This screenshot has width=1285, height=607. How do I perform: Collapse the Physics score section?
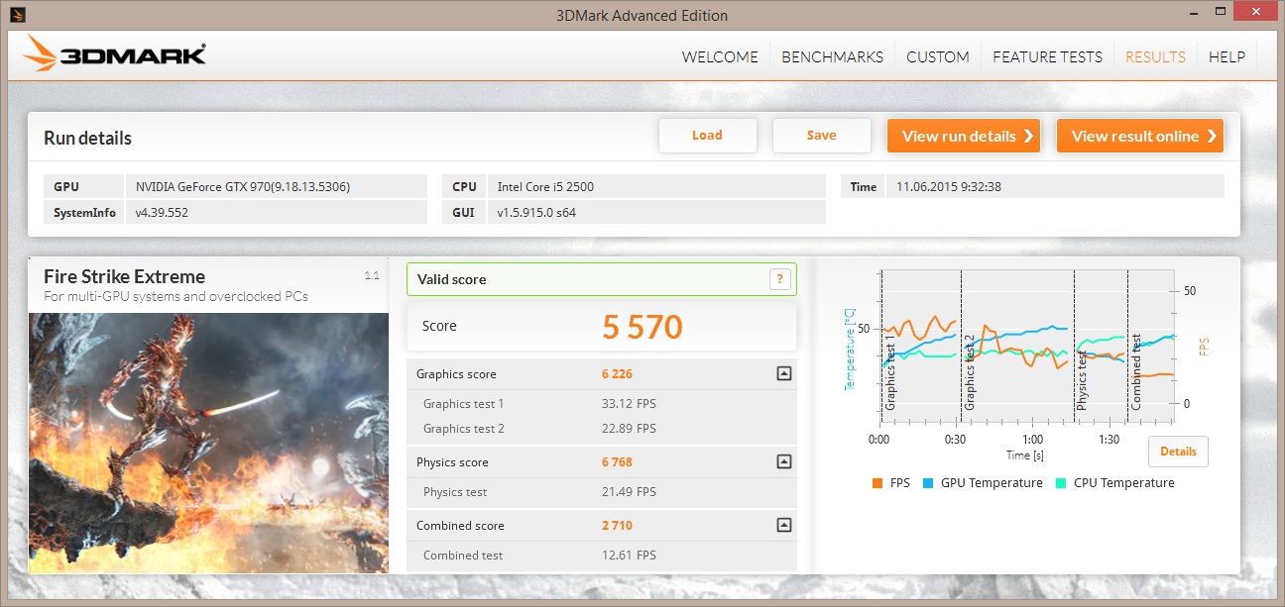click(783, 462)
